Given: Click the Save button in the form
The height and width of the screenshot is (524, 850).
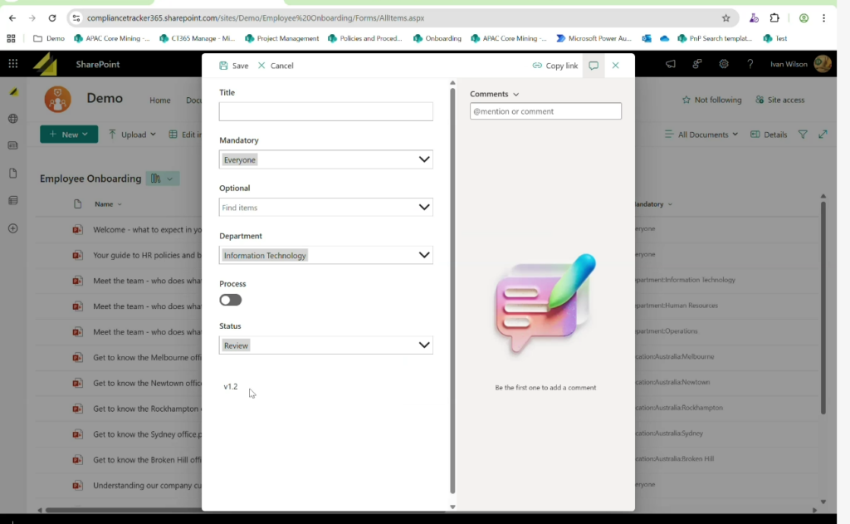Looking at the screenshot, I should 233,66.
